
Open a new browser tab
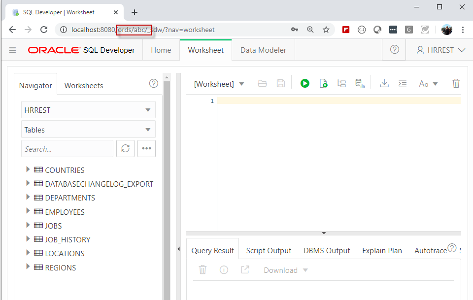135,12
